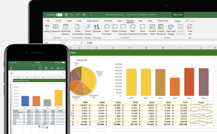Screen dimensions: 217x134
Task: Switch to the Formulas tab
Action: point(108,21)
